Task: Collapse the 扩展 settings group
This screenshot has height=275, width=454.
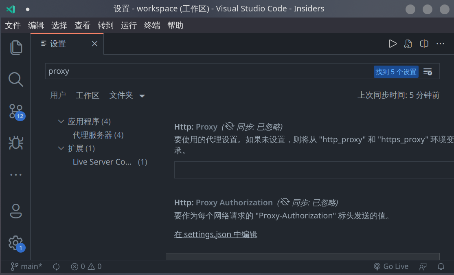Action: (x=61, y=148)
